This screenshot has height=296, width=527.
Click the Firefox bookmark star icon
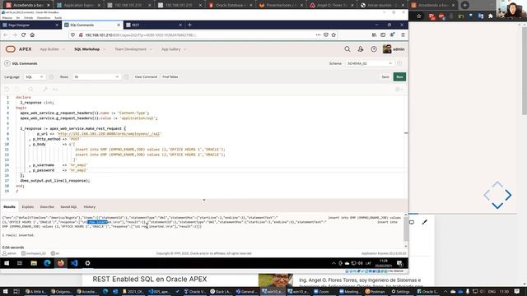(333, 35)
